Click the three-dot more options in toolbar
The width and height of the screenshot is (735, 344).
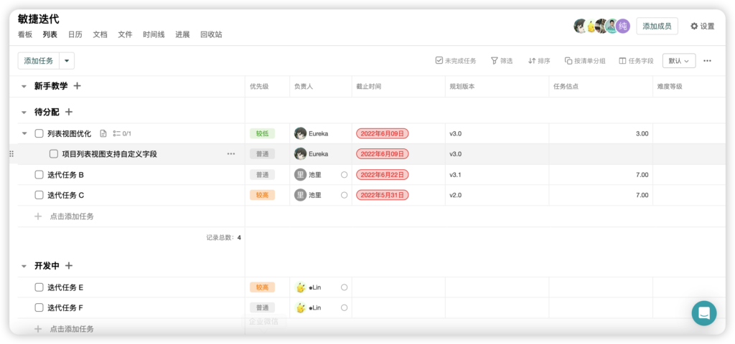click(x=707, y=61)
